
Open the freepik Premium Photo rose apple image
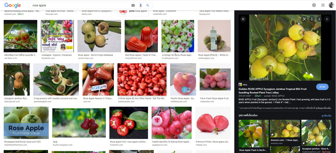tap(213, 123)
